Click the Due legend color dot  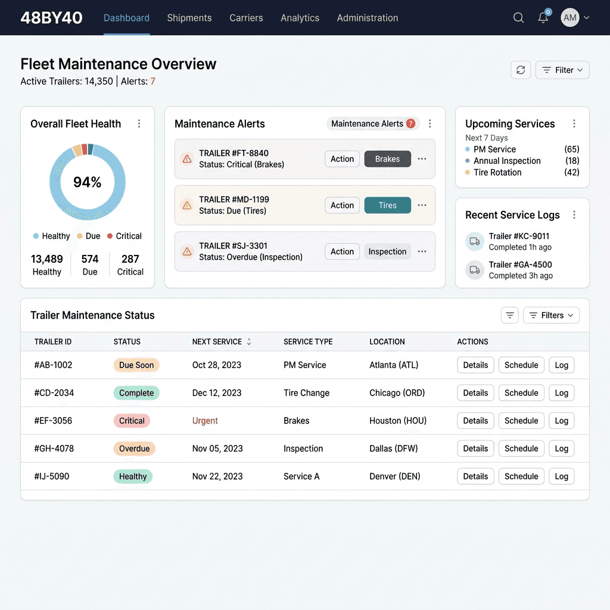79,236
